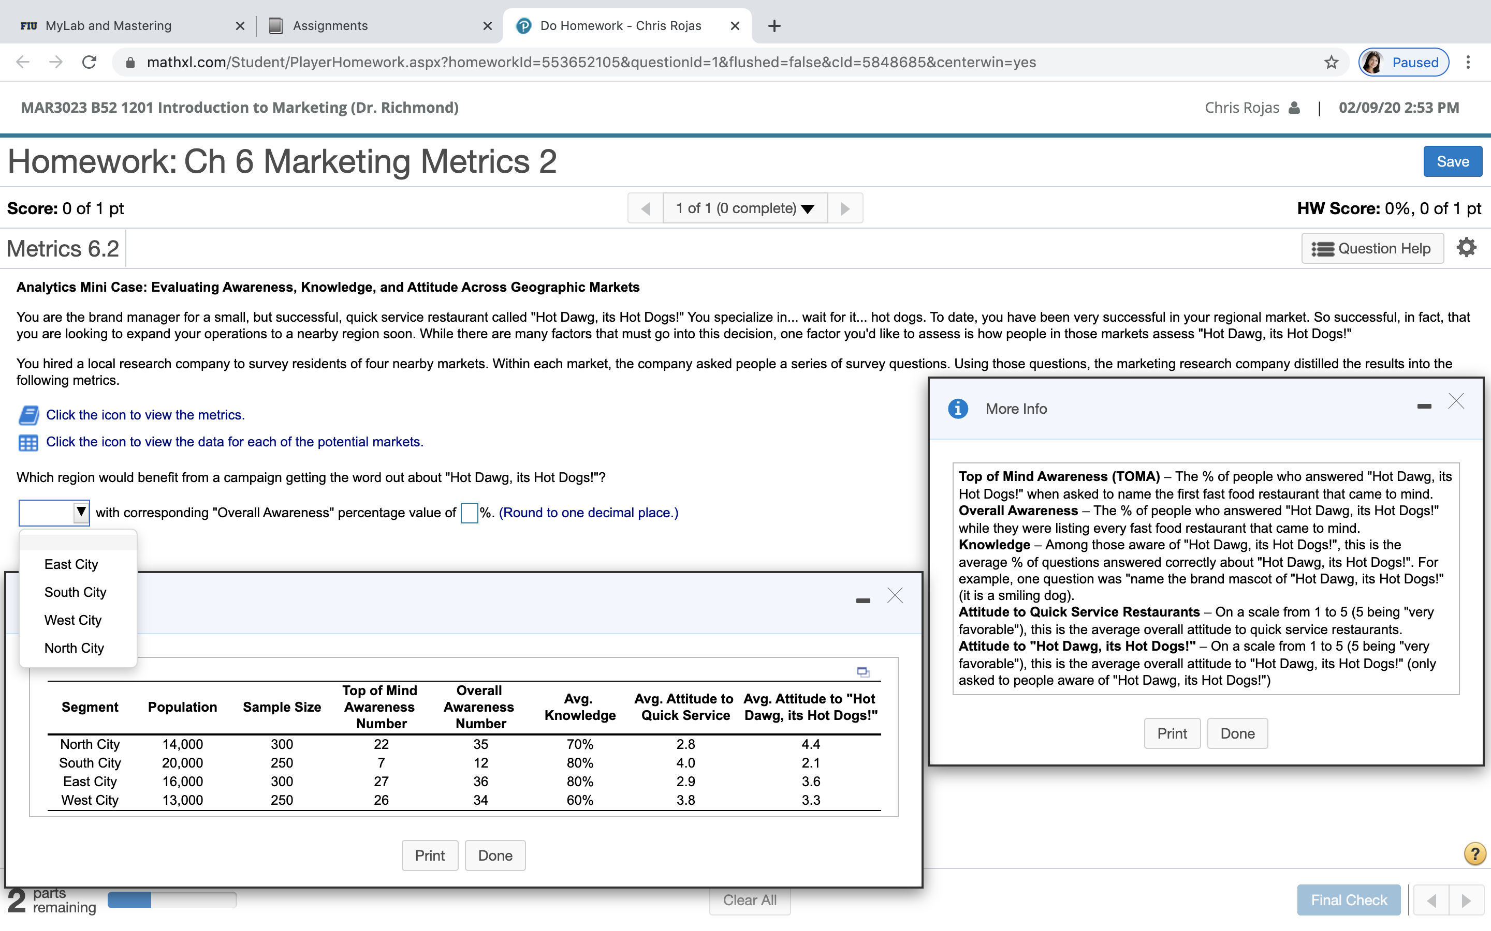Expand the 1 of 1 question selector
Image resolution: width=1491 pixels, height=931 pixels.
(745, 209)
